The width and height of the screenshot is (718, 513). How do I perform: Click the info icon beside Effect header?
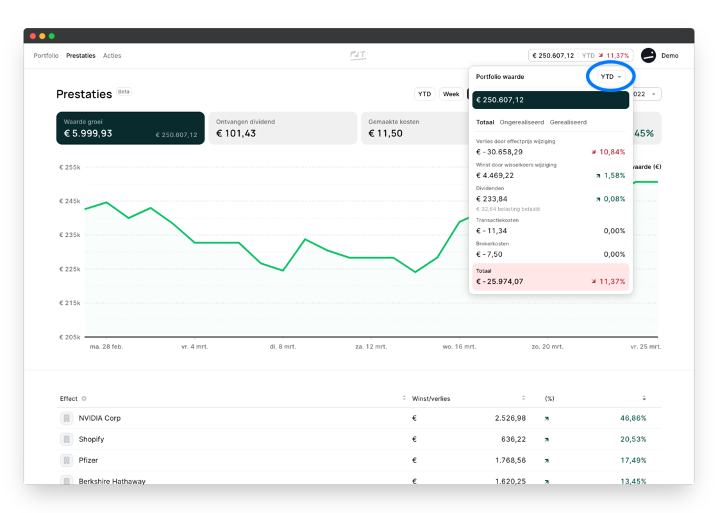[84, 399]
